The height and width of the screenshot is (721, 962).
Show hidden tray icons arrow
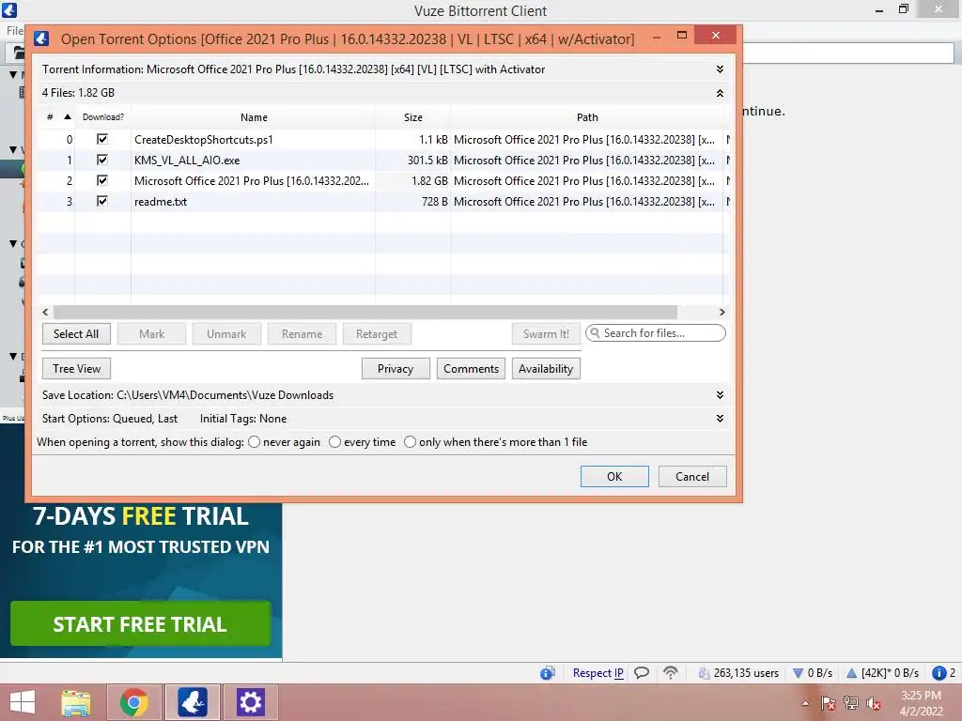[x=805, y=703]
